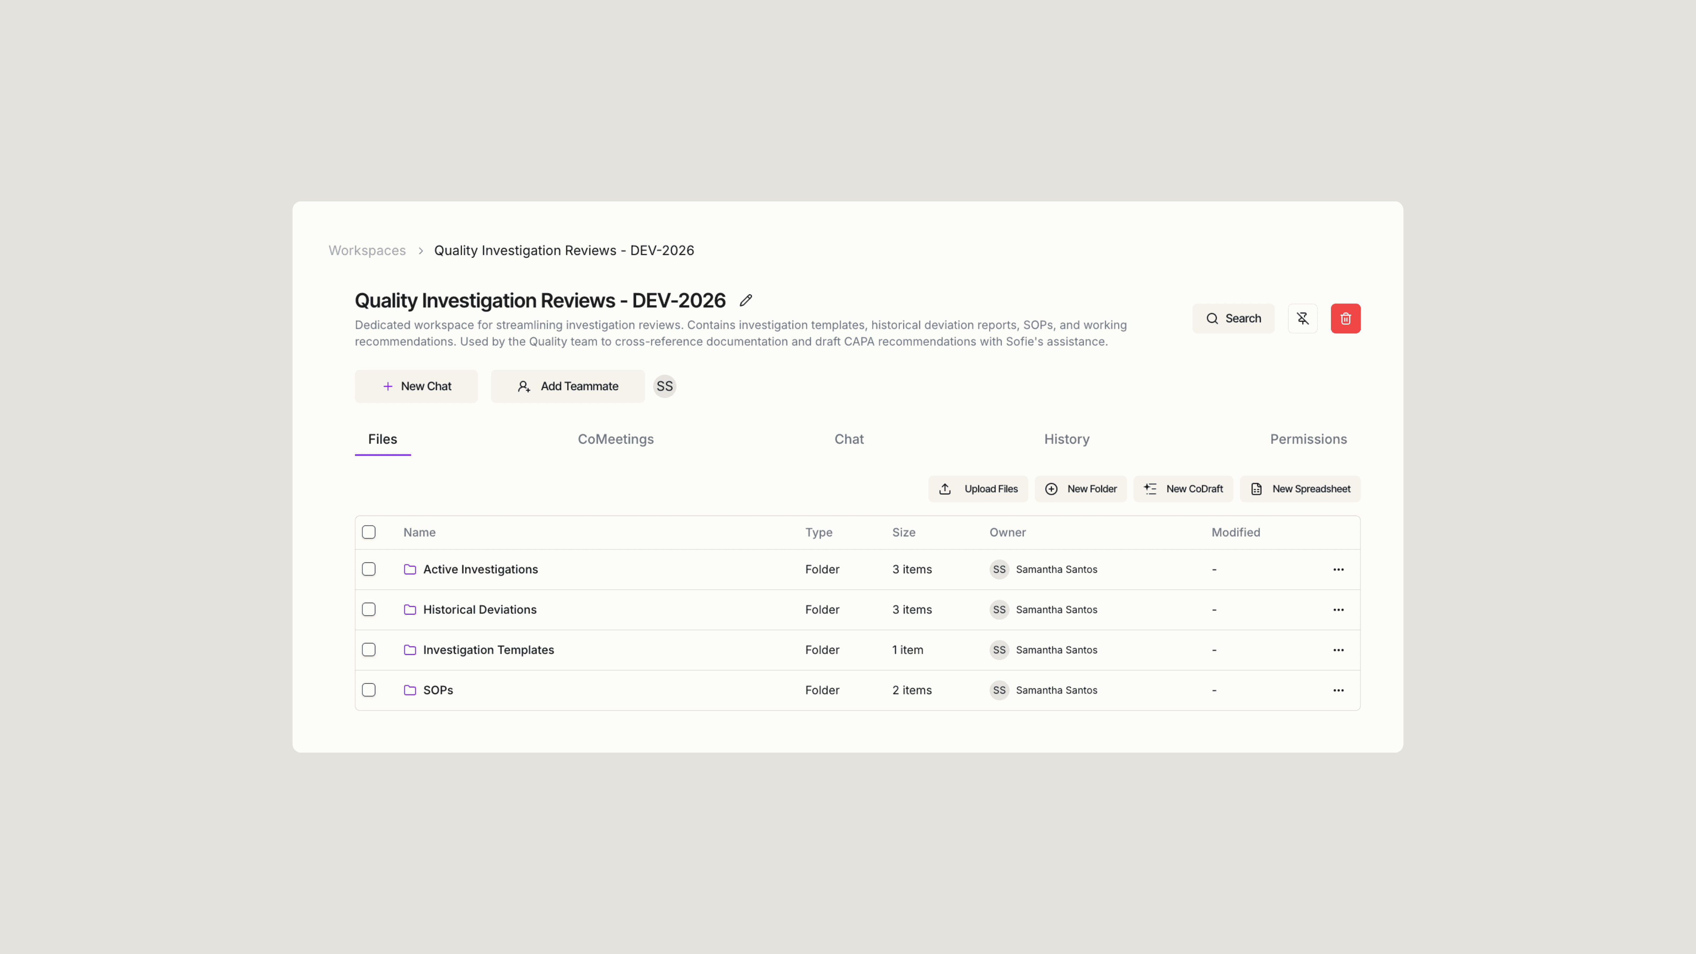Click the SS teammate avatar badge
The height and width of the screenshot is (954, 1696).
click(x=664, y=387)
